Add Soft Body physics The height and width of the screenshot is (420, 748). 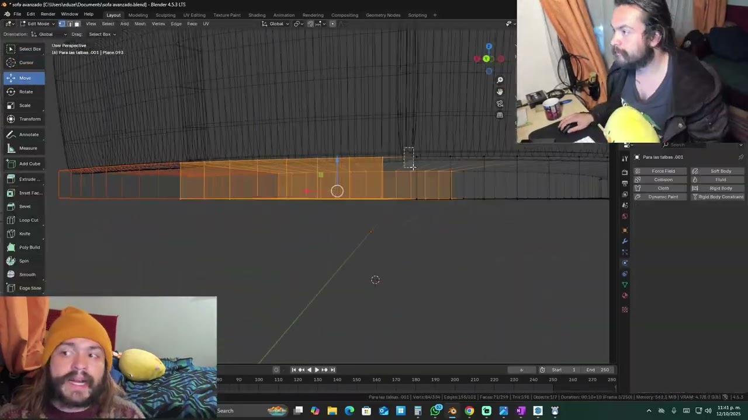(717, 171)
